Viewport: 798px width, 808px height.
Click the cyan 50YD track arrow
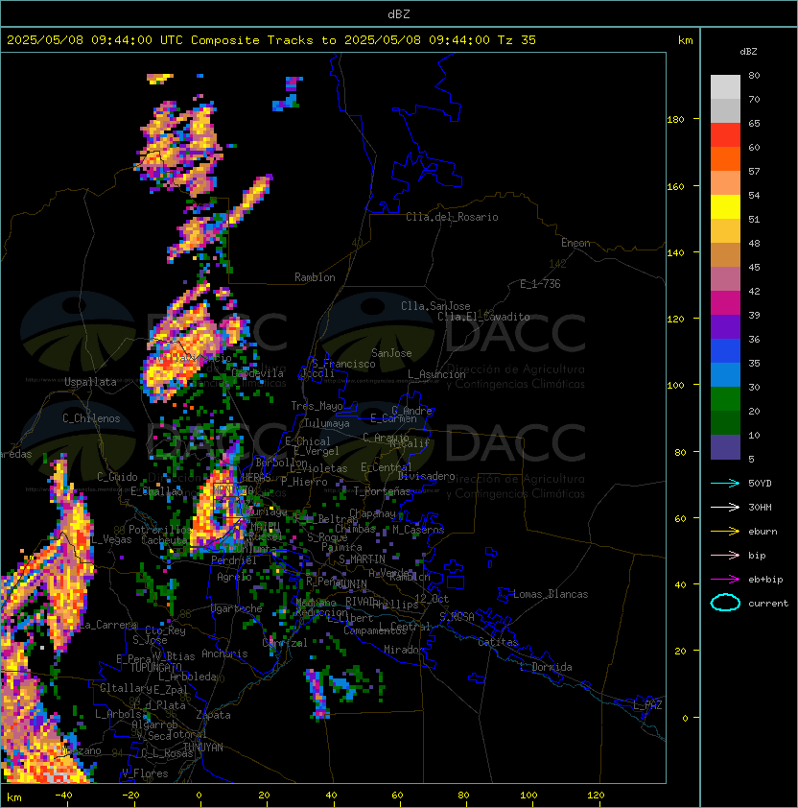pyautogui.click(x=725, y=483)
